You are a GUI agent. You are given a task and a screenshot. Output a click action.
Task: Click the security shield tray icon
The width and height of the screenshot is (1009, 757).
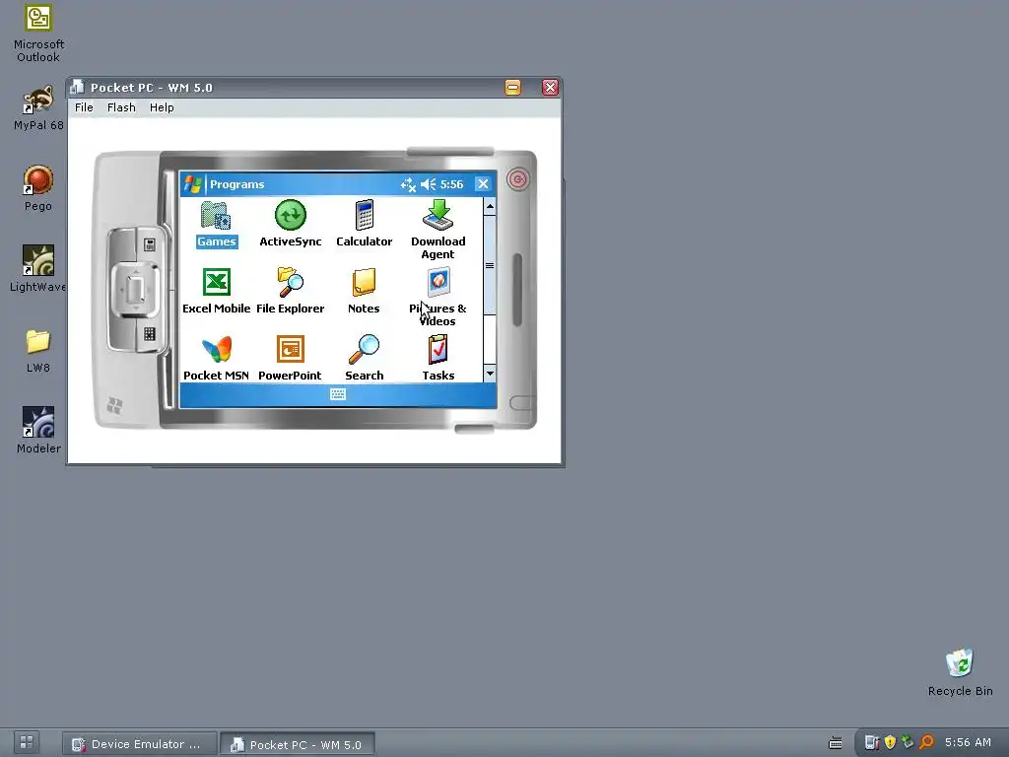tap(890, 742)
